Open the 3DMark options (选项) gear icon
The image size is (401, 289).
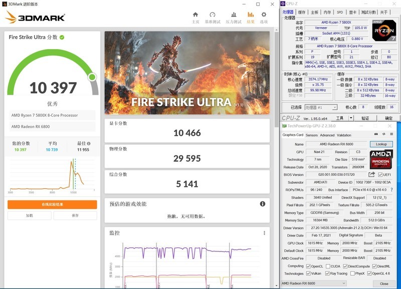[x=264, y=17]
